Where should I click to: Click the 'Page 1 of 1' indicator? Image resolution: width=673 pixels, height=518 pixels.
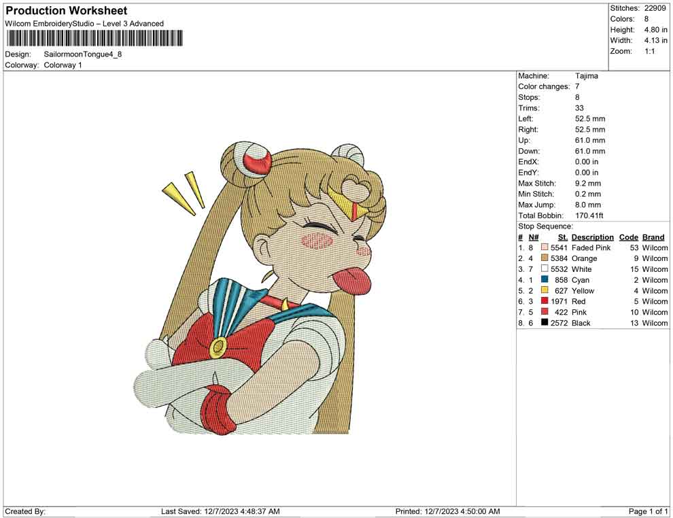pos(648,511)
